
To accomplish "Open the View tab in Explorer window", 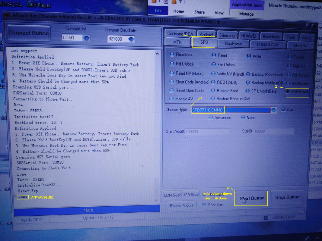I will point(219,13).
